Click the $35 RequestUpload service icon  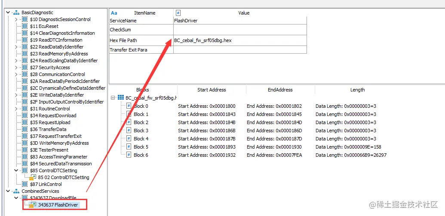[25, 122]
